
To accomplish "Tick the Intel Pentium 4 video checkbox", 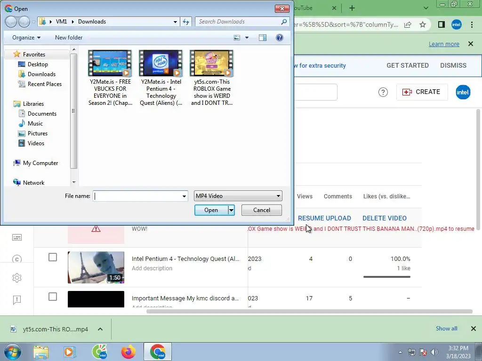I will [x=53, y=257].
